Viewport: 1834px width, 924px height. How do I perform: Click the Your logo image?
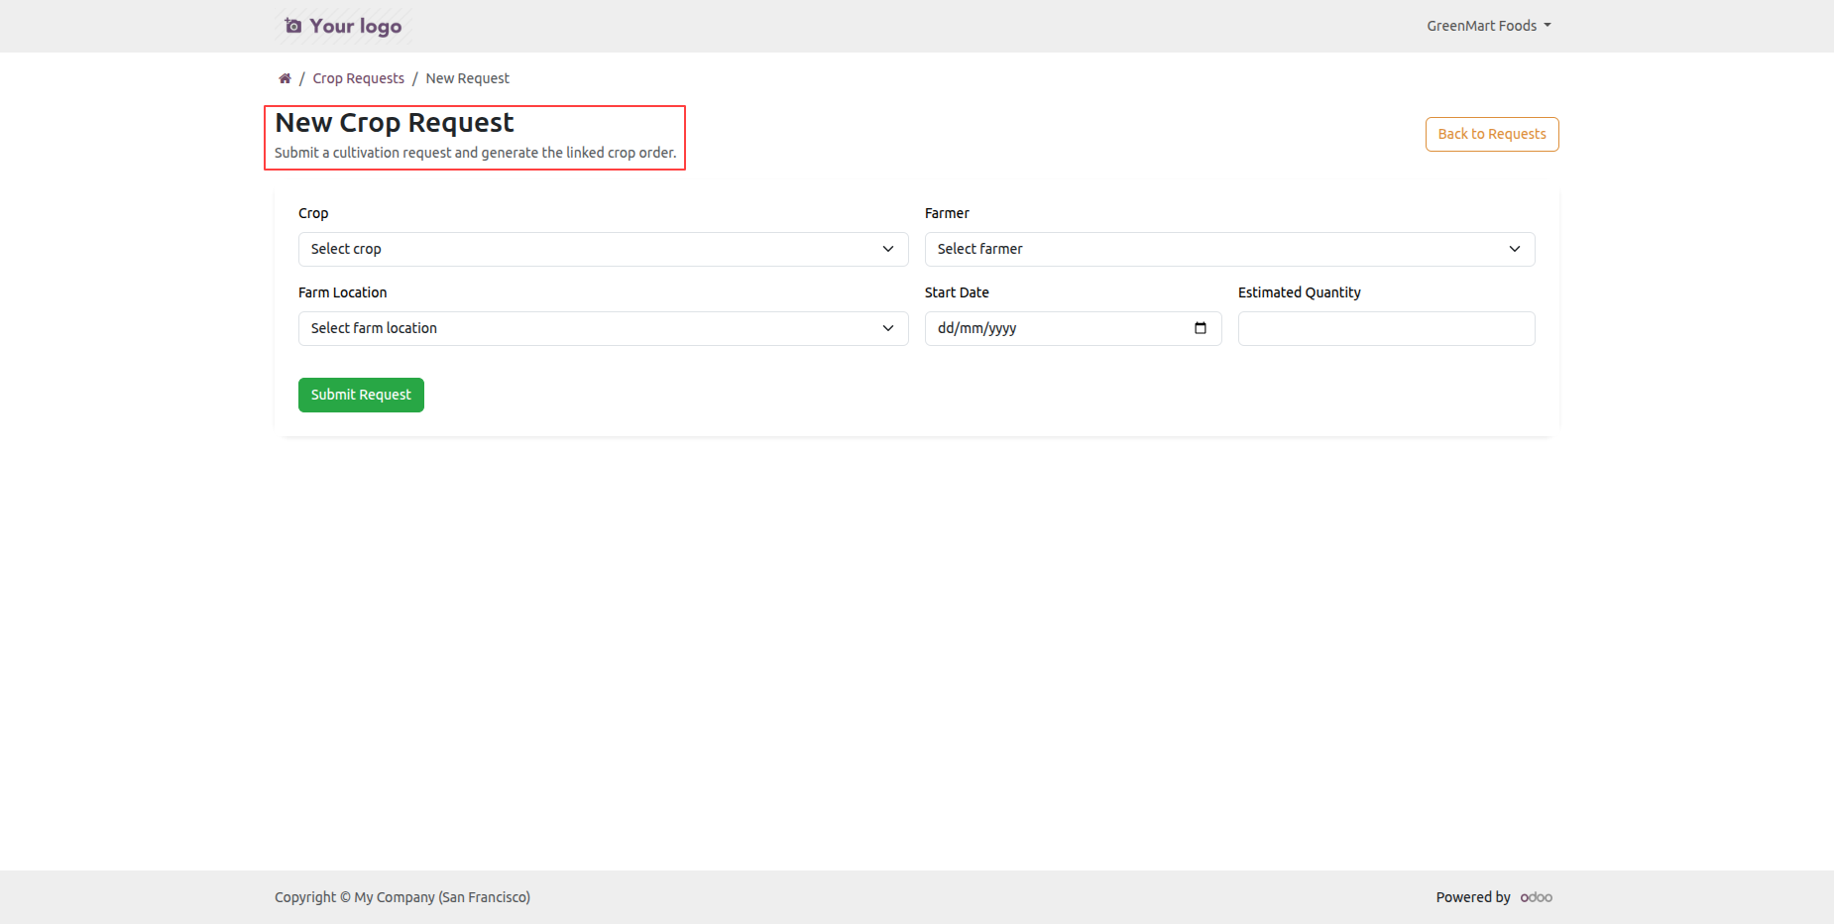[343, 26]
